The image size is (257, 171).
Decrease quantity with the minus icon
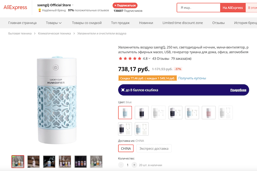click(x=121, y=165)
